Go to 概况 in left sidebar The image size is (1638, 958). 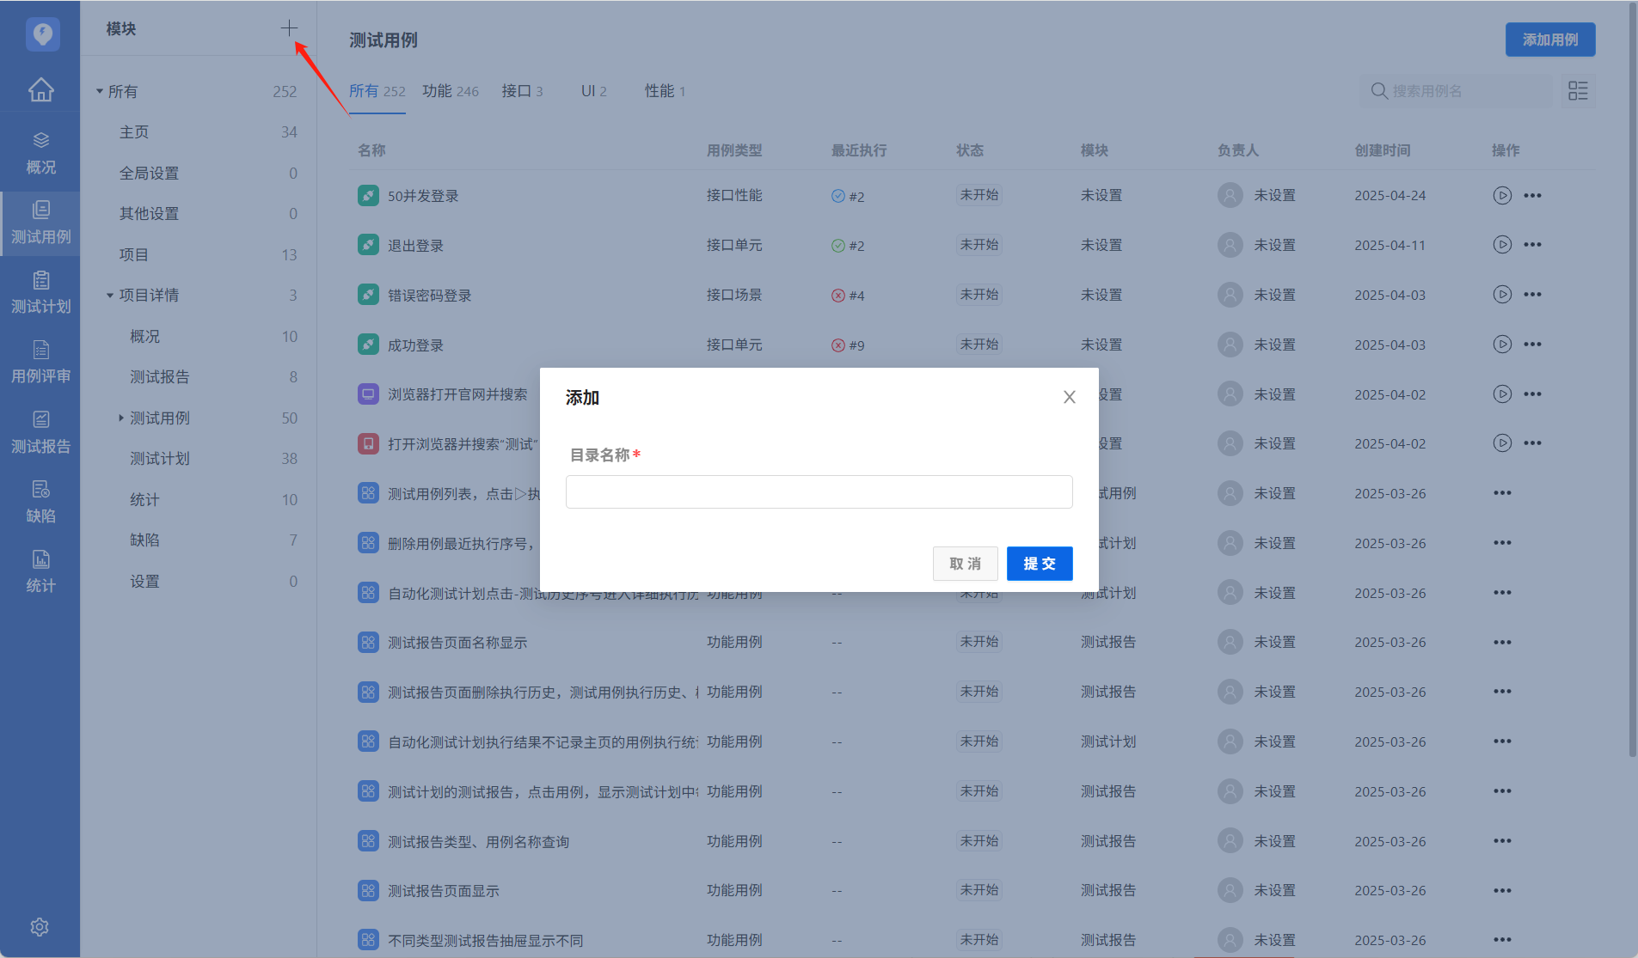(40, 153)
